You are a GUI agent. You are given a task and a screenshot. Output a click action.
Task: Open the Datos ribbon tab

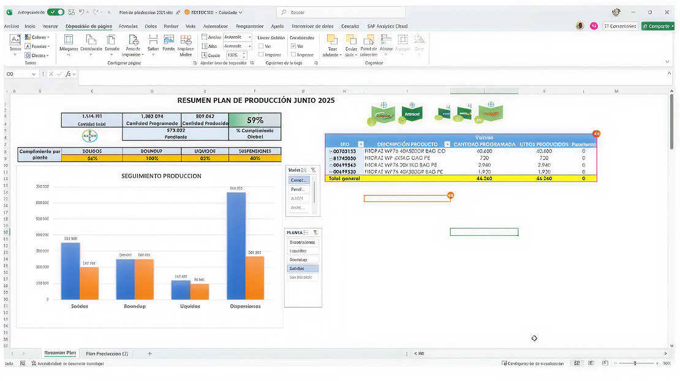click(x=151, y=26)
